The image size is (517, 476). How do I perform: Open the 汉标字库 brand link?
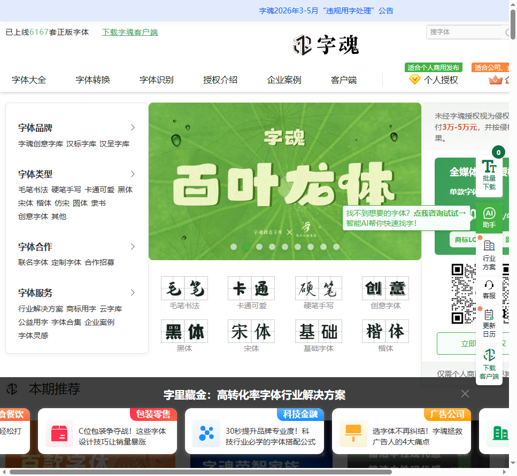click(x=81, y=144)
